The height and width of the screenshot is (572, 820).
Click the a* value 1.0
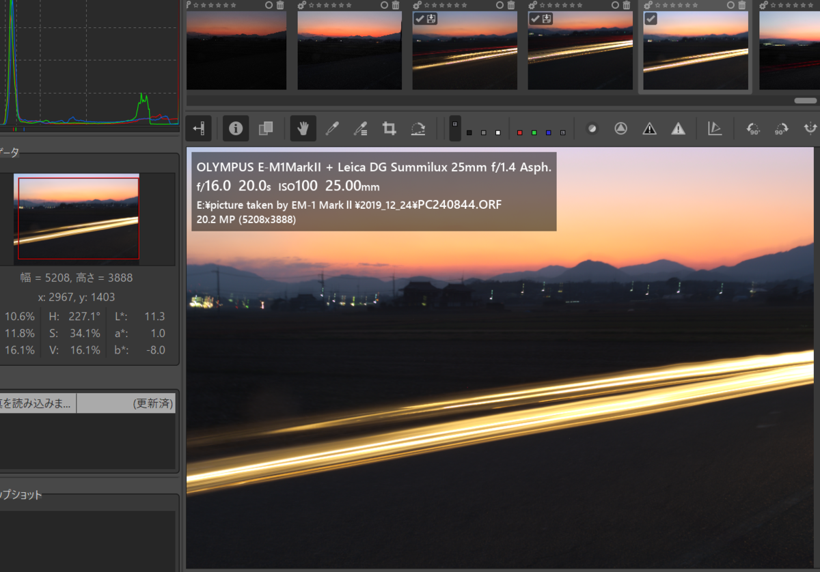coord(158,334)
